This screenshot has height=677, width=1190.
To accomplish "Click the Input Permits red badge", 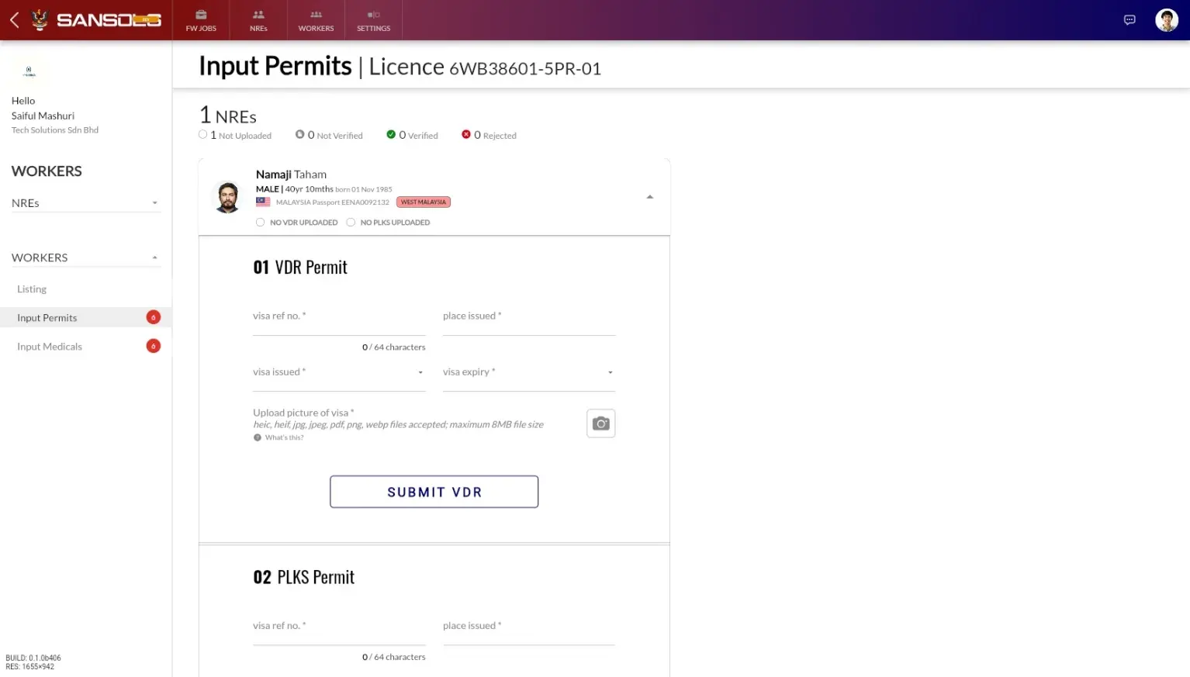I will pyautogui.click(x=154, y=317).
